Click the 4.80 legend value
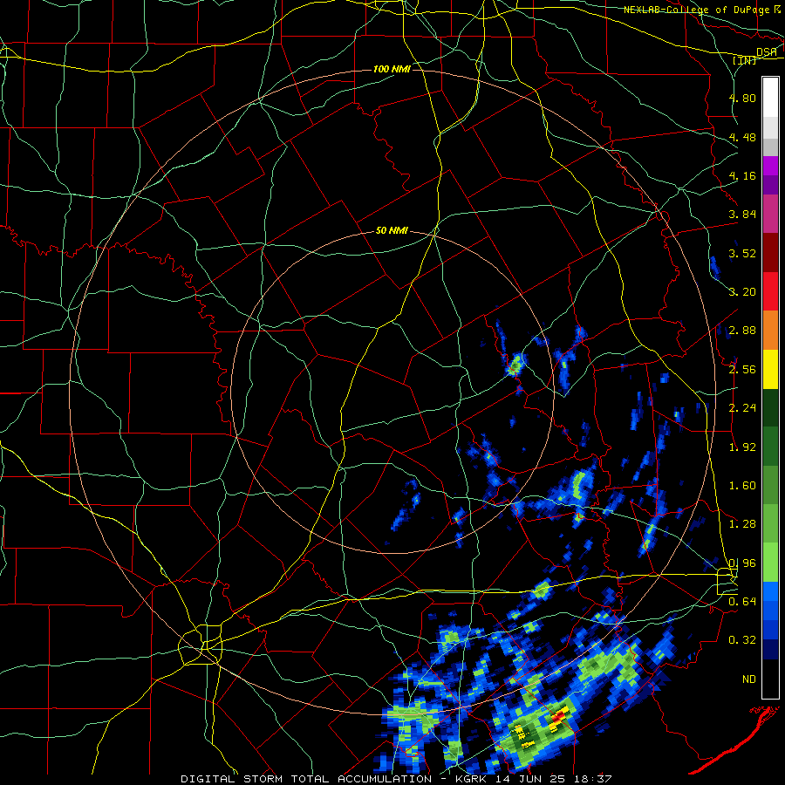The image size is (785, 785). coord(742,98)
